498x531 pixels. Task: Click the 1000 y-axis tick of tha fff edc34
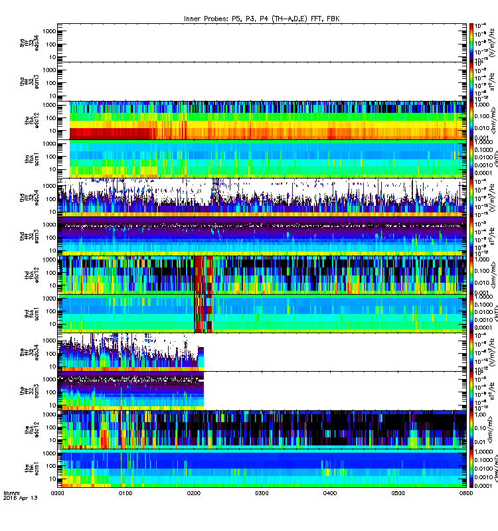click(49, 31)
